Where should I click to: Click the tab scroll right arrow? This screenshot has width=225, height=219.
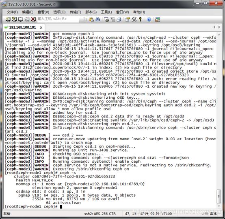click(219, 27)
